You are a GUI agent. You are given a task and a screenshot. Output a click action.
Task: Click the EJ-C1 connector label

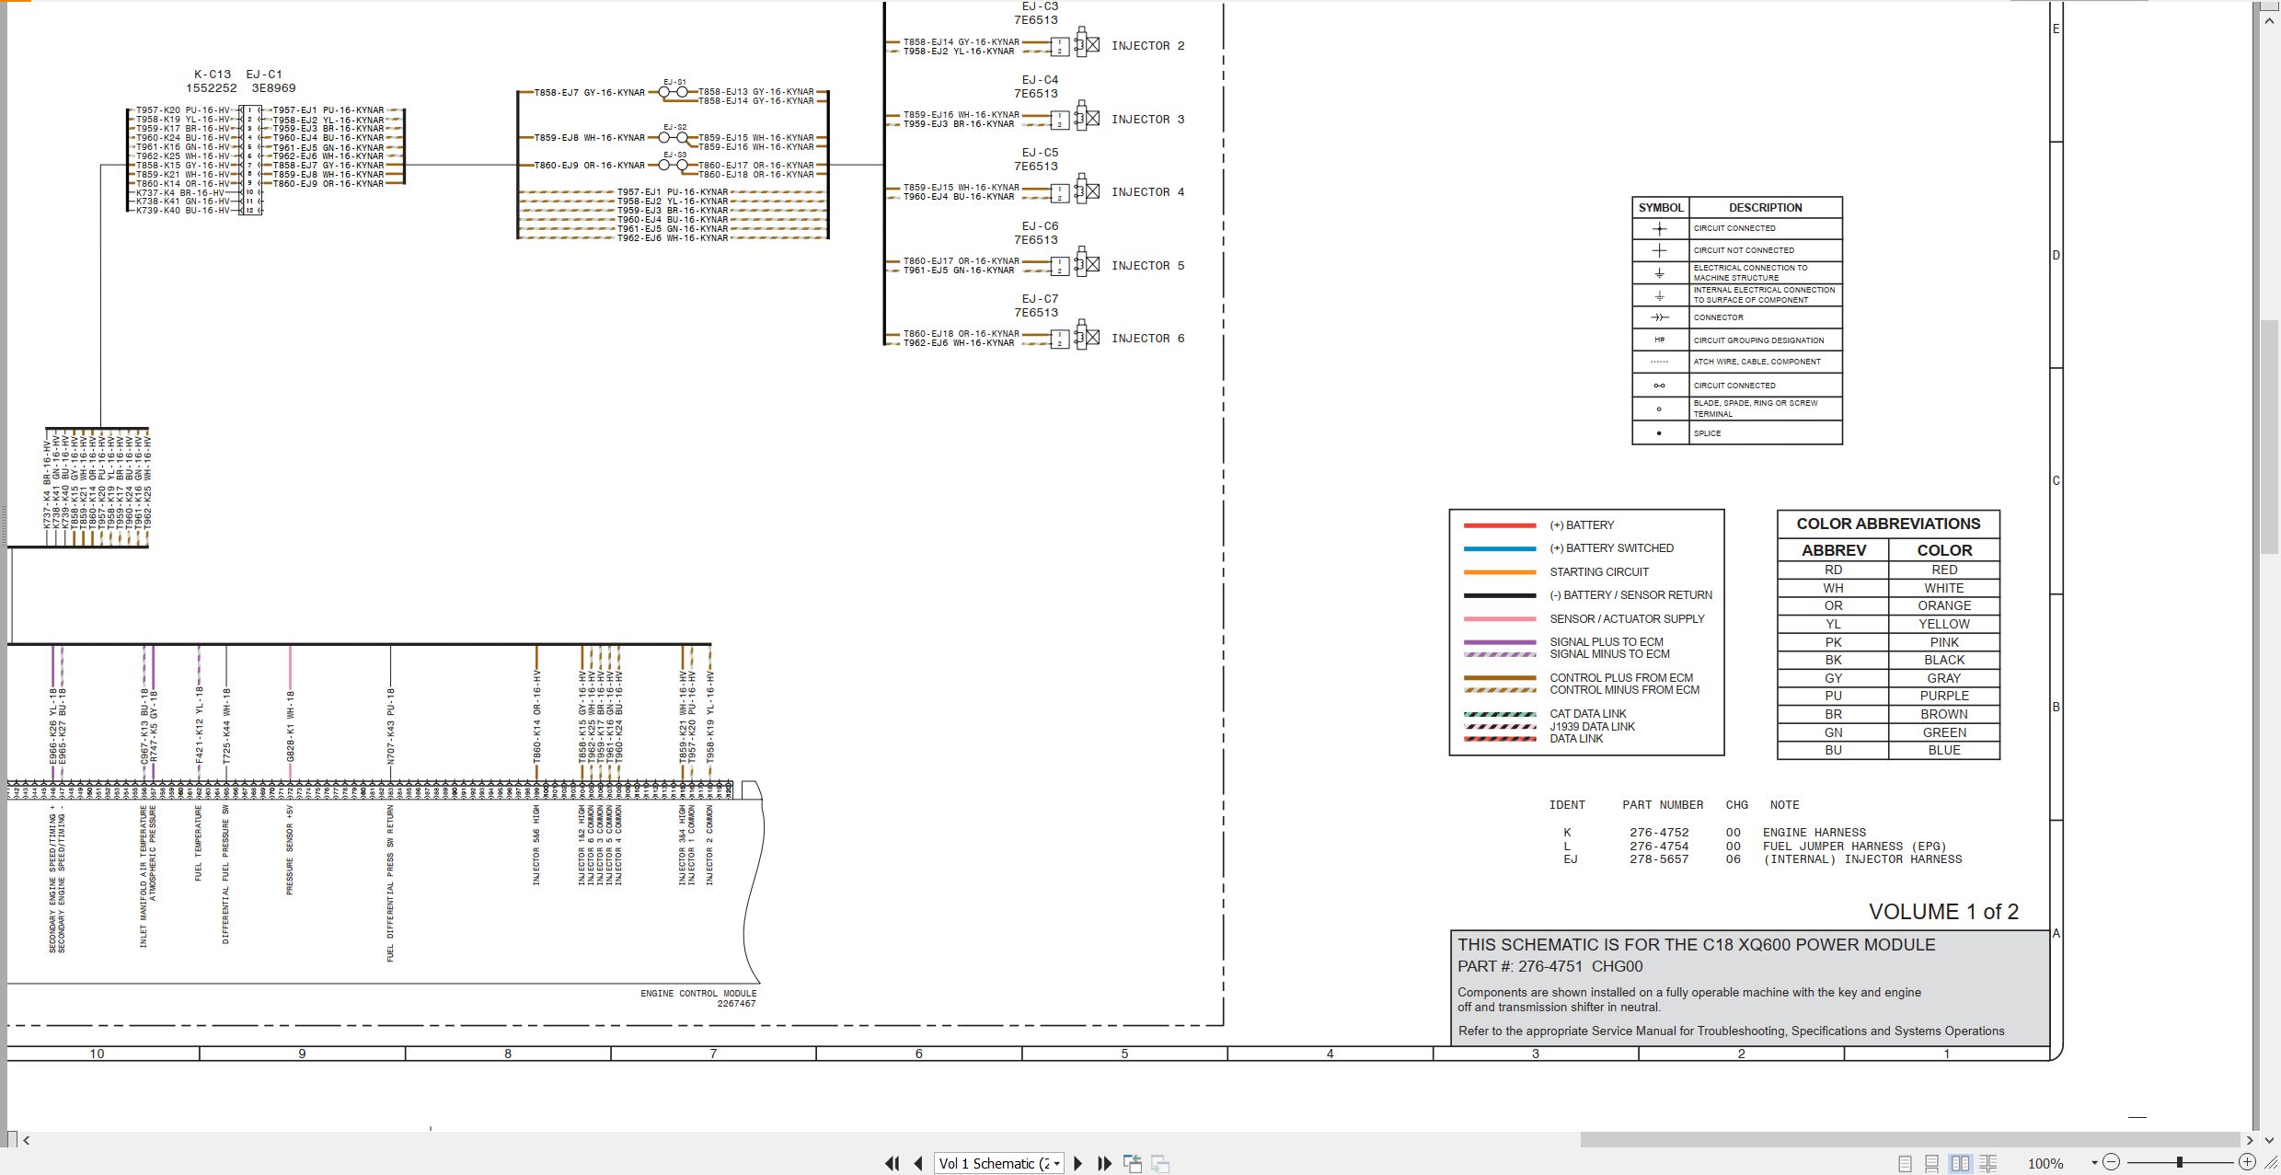[x=264, y=75]
